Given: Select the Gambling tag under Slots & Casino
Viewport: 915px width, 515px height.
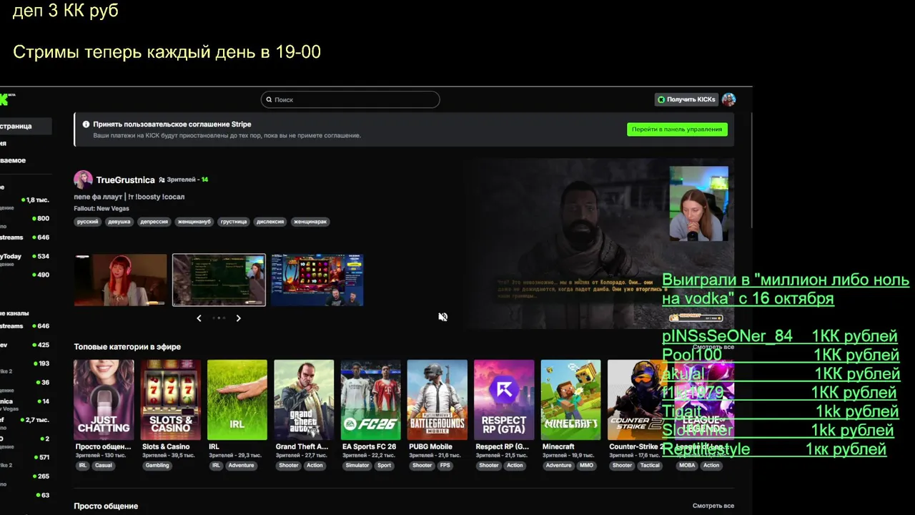Looking at the screenshot, I should coord(157,466).
